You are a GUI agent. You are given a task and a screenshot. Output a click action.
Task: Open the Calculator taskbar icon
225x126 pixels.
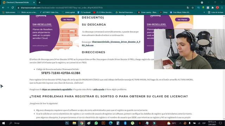coord(118,123)
